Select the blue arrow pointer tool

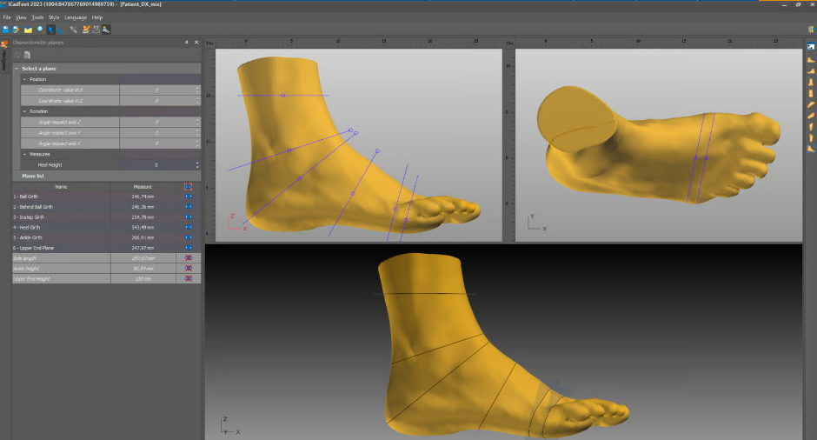50,30
